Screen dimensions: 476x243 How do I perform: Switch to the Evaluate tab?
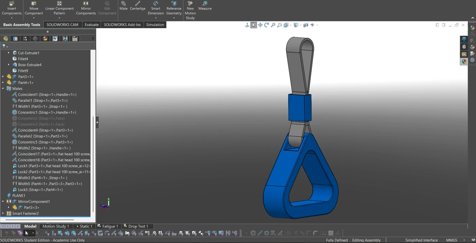pyautogui.click(x=91, y=25)
